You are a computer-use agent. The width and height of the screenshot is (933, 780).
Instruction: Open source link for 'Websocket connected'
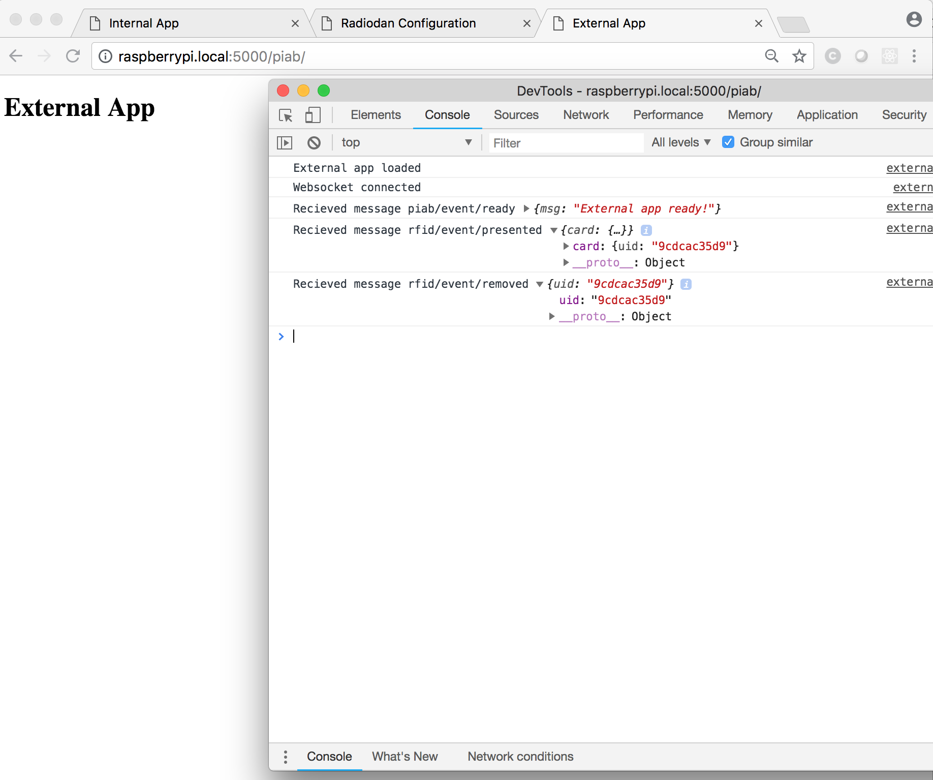tap(913, 188)
